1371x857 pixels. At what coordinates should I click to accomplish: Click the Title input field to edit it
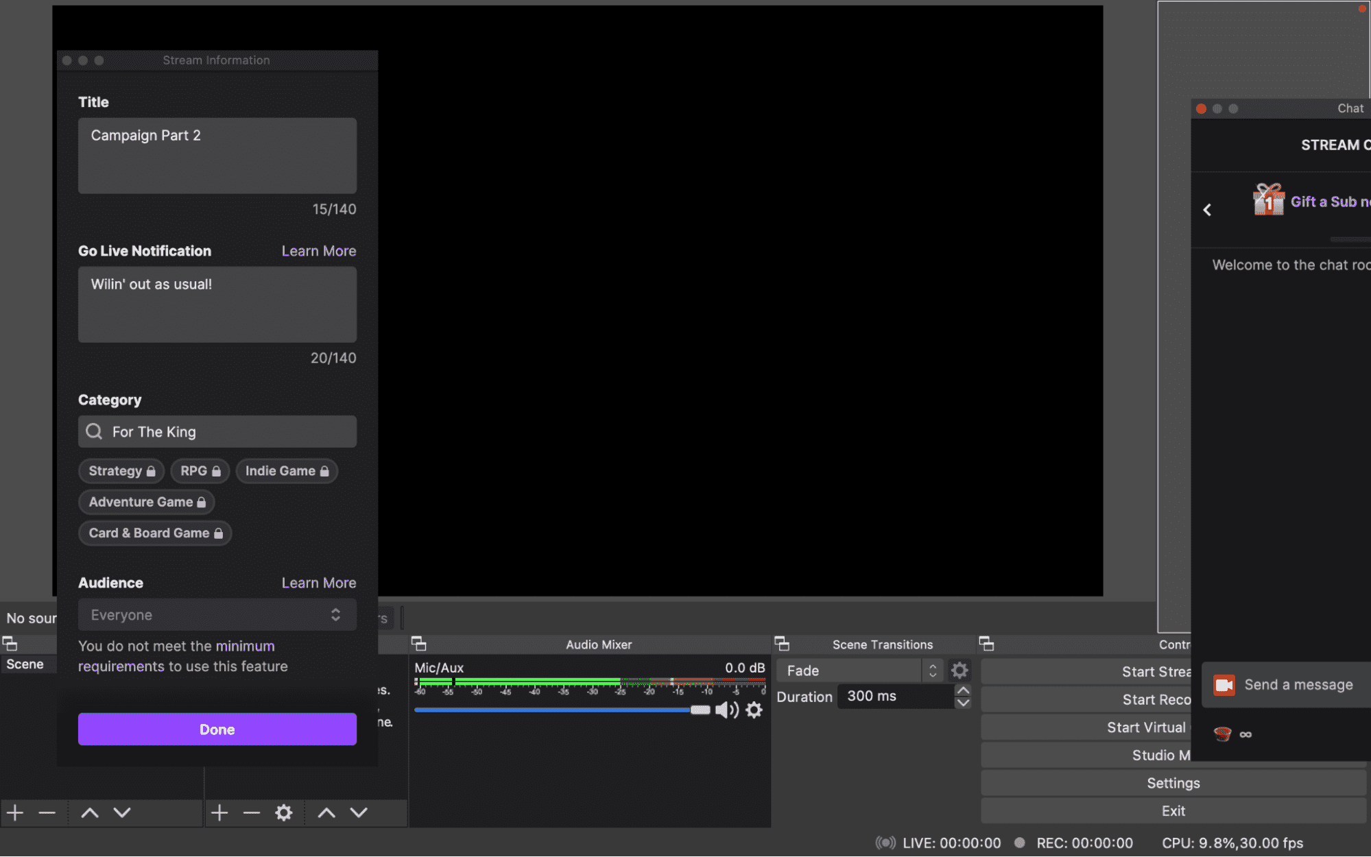click(x=217, y=155)
